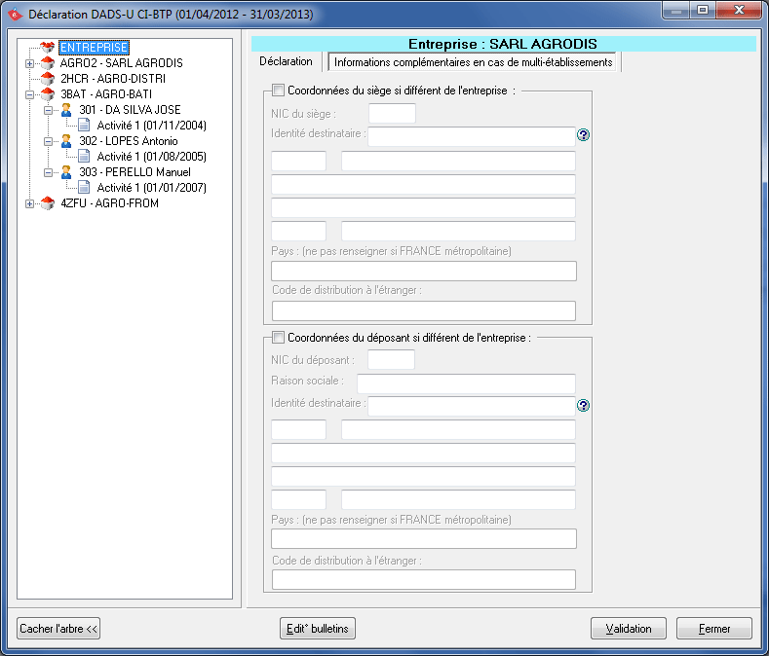769x656 pixels.
Task: Collapse the 3BAT - AGRO-BATI tree node
Action: pos(29,94)
